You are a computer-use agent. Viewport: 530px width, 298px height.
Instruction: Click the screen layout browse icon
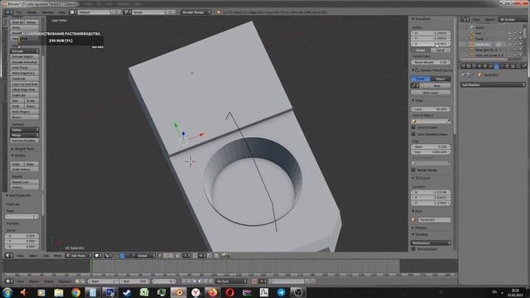click(x=73, y=12)
